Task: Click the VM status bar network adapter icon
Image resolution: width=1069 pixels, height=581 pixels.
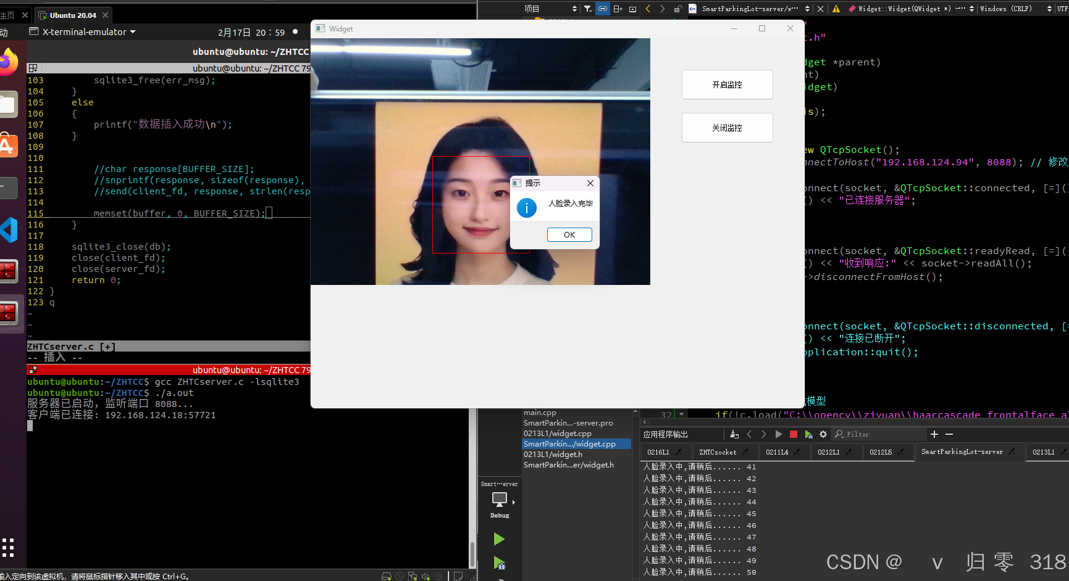Action: [412, 576]
